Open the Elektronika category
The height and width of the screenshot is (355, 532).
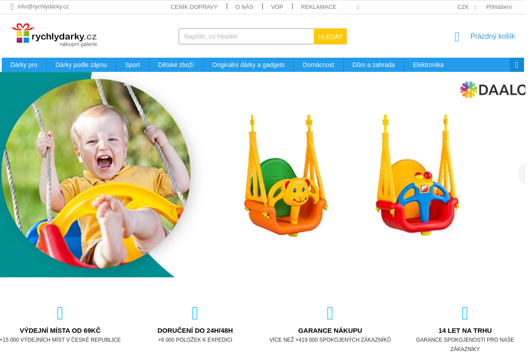[428, 65]
